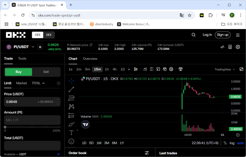The height and width of the screenshot is (157, 246).
Task: Set chart range to 1Y
Action: (122, 143)
